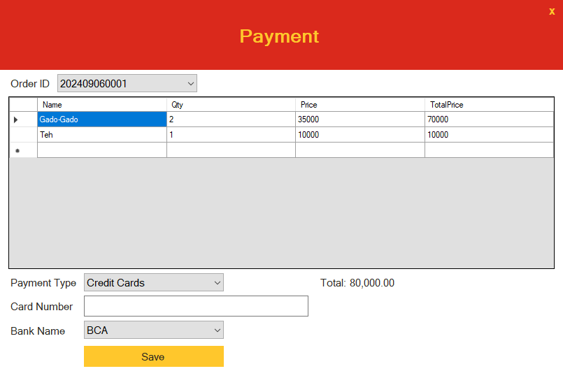
Task: Open the Order ID dropdown
Action: 127,83
